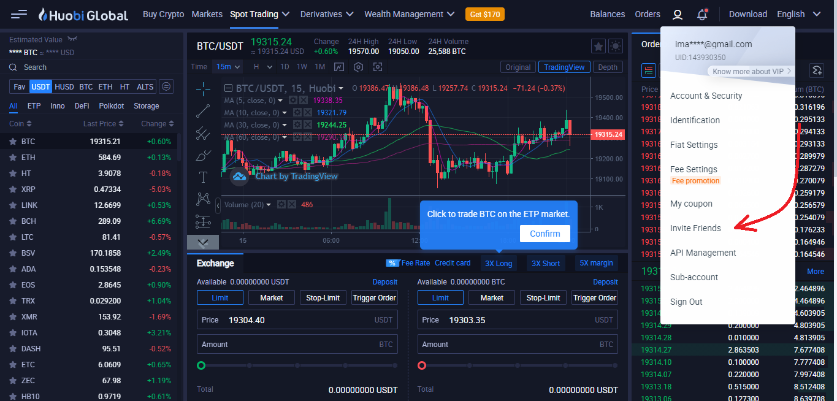837x401 pixels.
Task: Enter fullscreen chart mode icon
Action: [x=378, y=67]
